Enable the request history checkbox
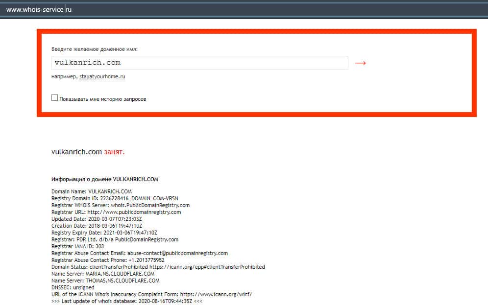 click(x=54, y=98)
